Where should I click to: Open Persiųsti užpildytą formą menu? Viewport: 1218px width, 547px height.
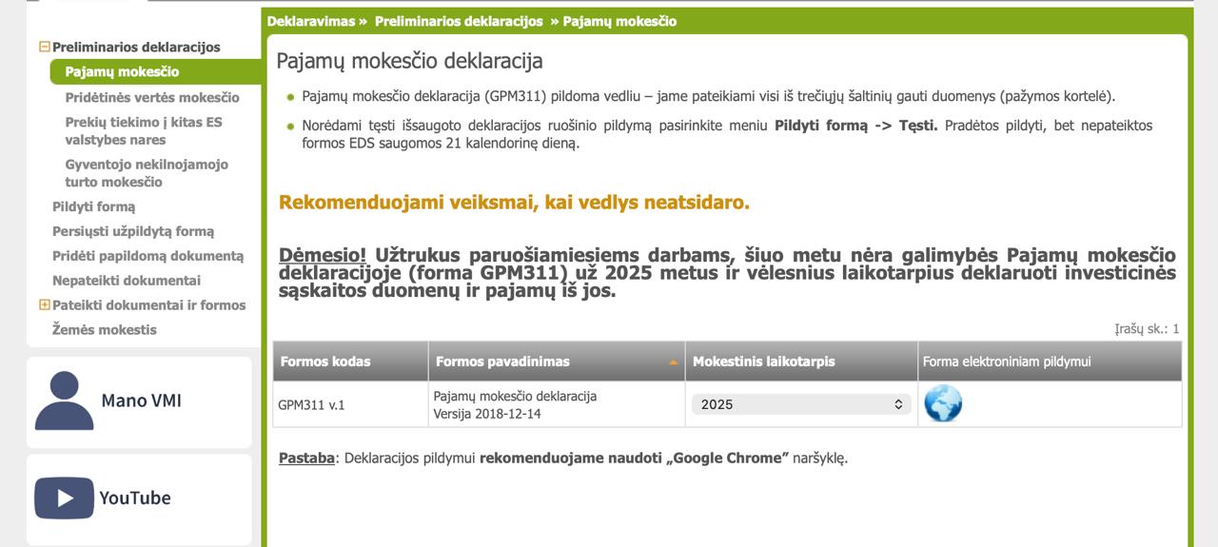(x=133, y=231)
